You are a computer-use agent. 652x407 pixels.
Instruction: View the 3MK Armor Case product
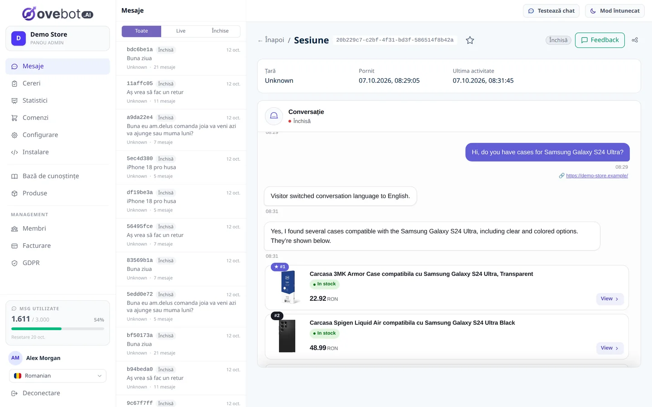[x=609, y=299]
